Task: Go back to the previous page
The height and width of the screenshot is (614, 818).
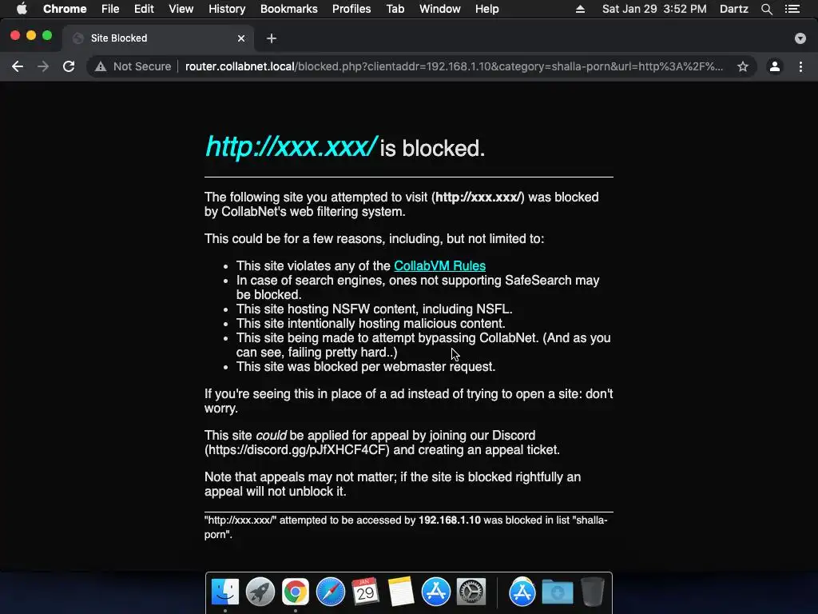Action: coord(18,66)
